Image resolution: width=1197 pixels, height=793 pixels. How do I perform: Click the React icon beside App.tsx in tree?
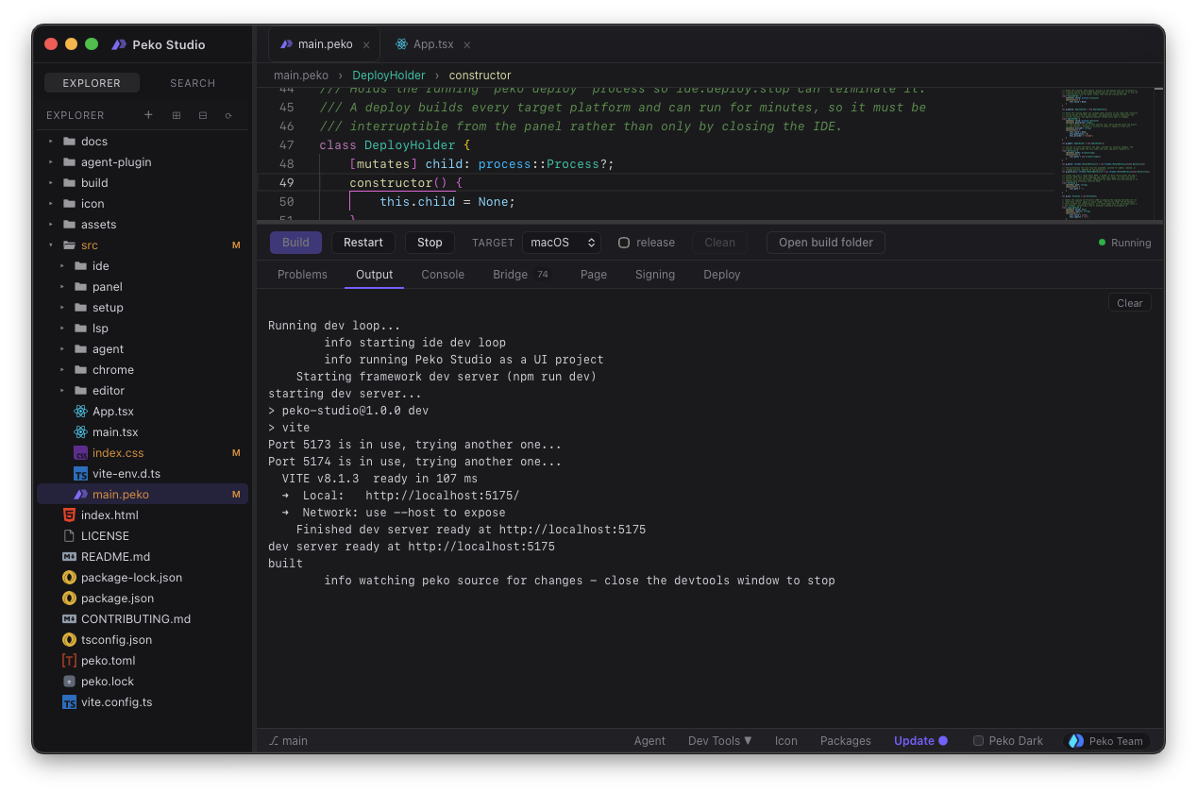(80, 412)
